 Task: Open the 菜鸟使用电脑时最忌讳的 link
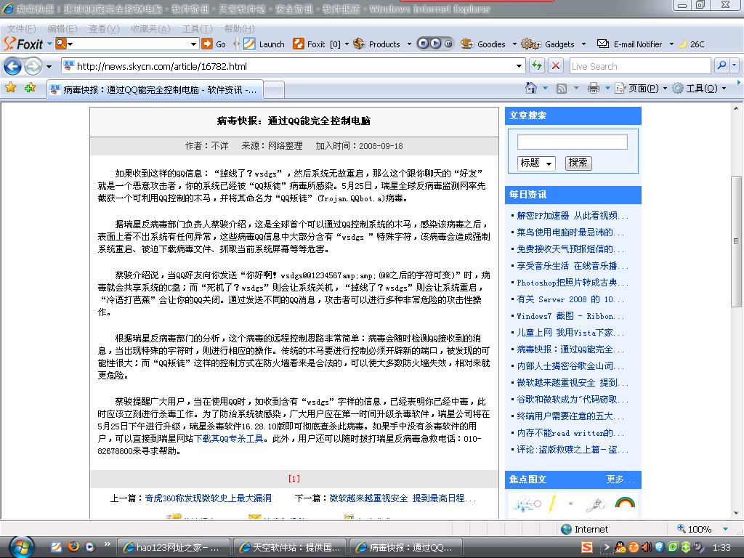coord(570,232)
